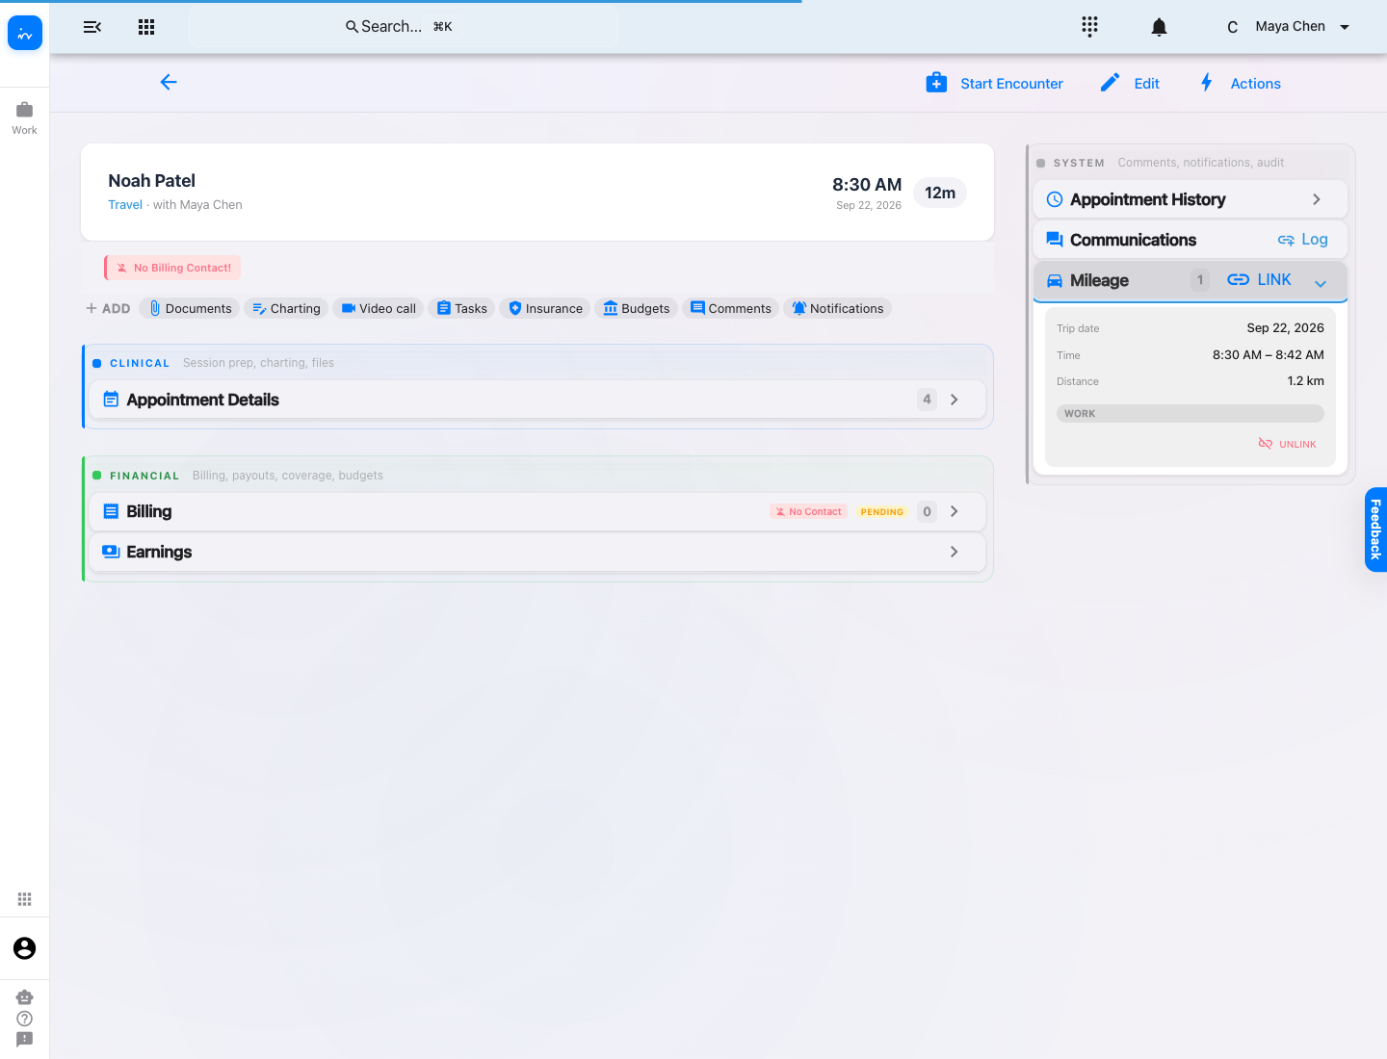Click the Travel link under Noah Patel

(x=125, y=205)
